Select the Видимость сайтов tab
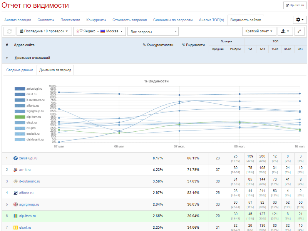This screenshot has width=308, height=231. (x=246, y=20)
